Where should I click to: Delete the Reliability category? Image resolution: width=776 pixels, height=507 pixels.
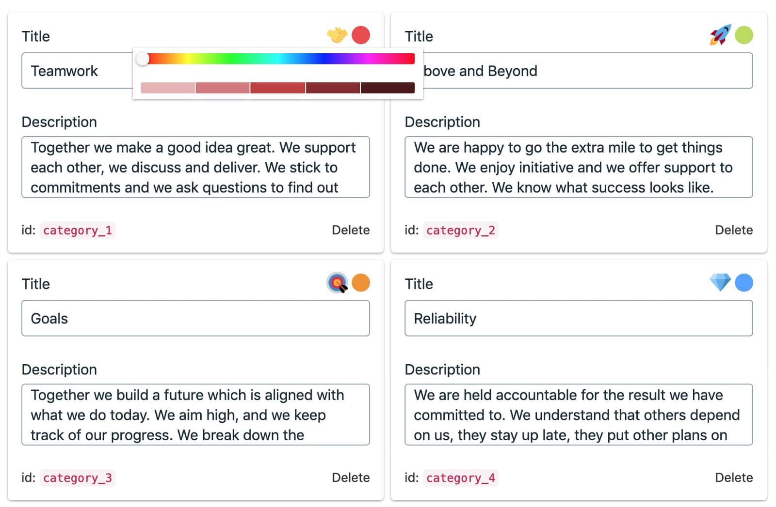734,477
